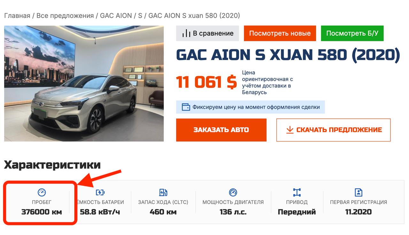Open the GAC AION S car photo

click(x=84, y=84)
